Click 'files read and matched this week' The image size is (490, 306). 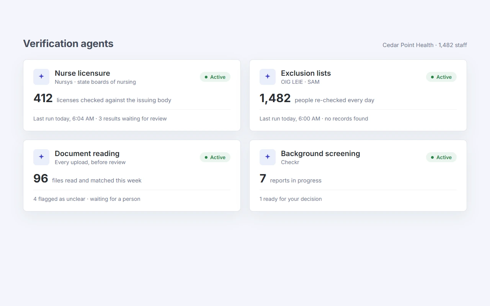coord(97,181)
